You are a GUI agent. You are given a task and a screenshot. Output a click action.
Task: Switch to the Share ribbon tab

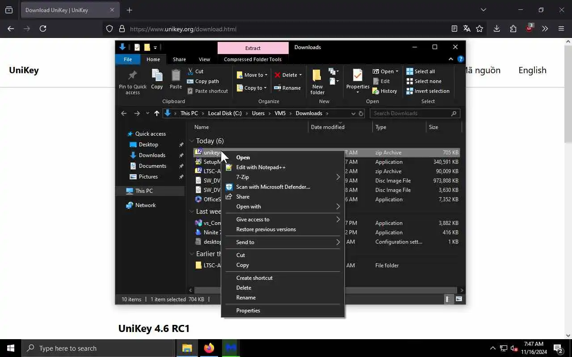tap(179, 59)
